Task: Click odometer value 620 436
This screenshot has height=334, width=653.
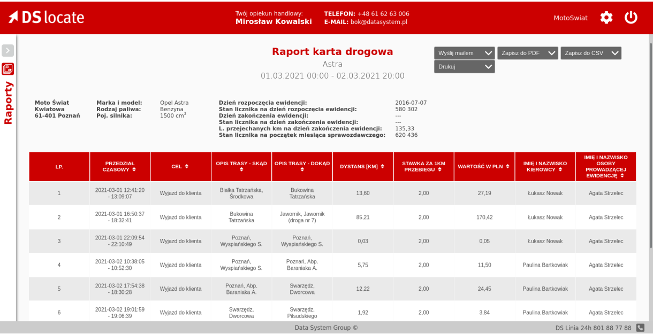Action: click(406, 135)
